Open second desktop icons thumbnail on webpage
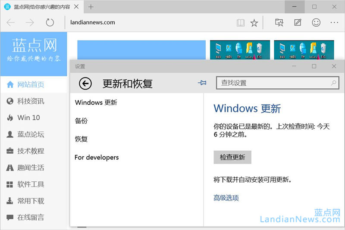The width and height of the screenshot is (345, 230). [304, 50]
